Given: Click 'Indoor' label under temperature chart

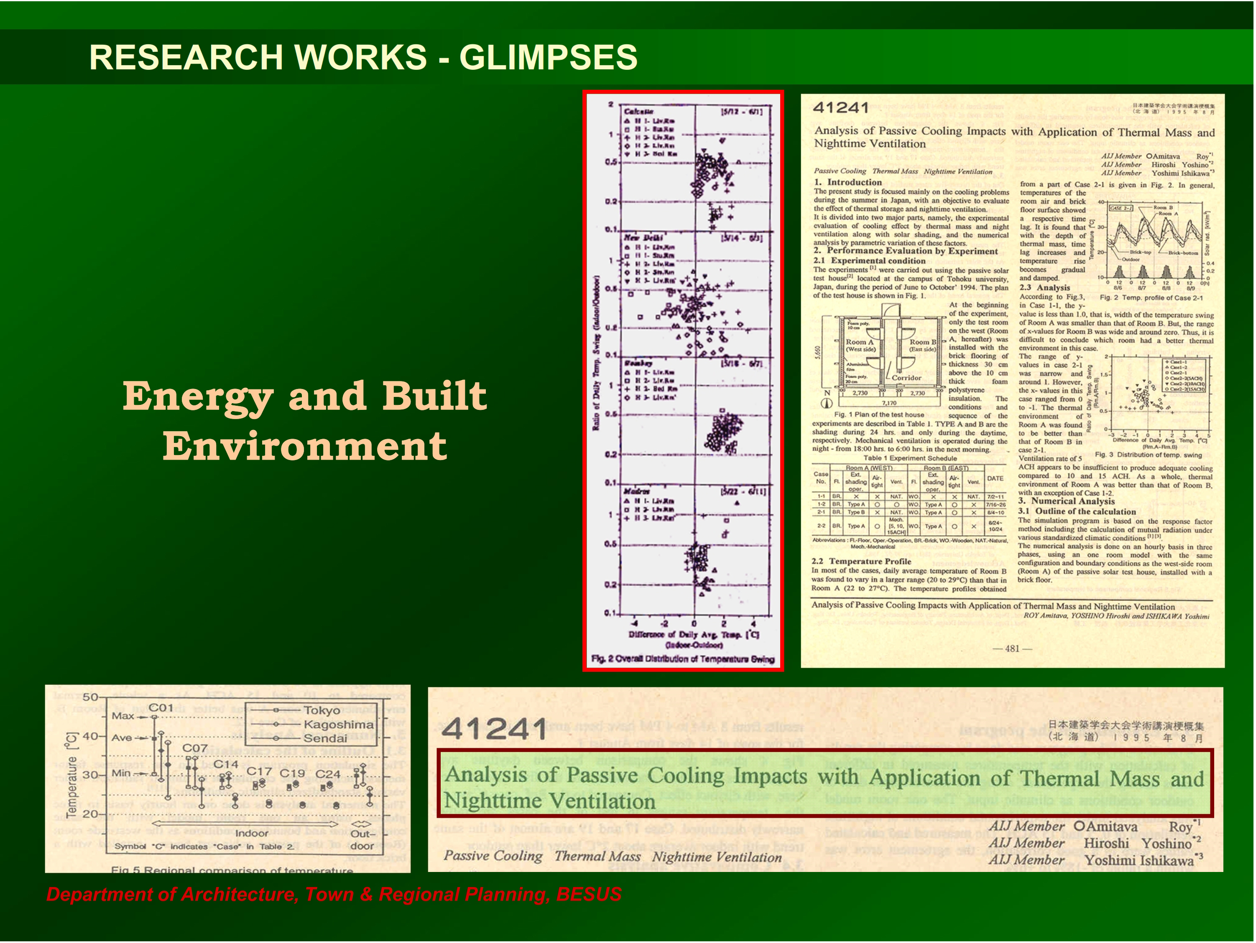Looking at the screenshot, I should [252, 834].
